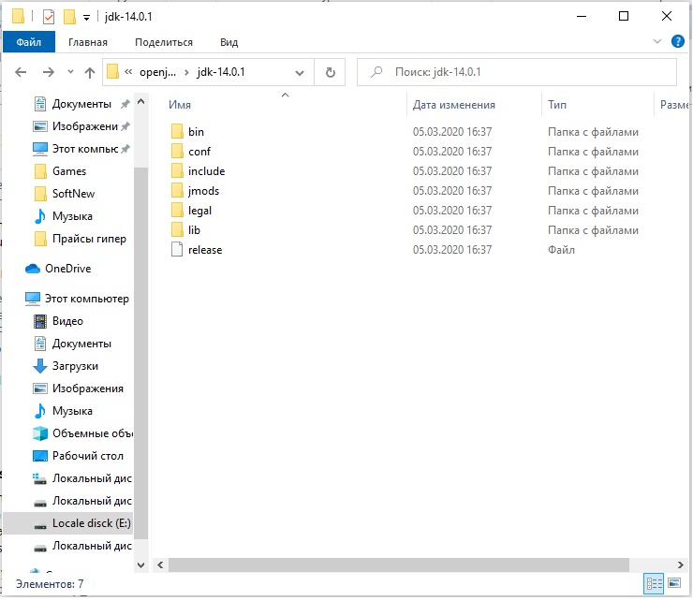Open recent locations dropdown arrow
The height and width of the screenshot is (601, 693).
pyautogui.click(x=69, y=73)
